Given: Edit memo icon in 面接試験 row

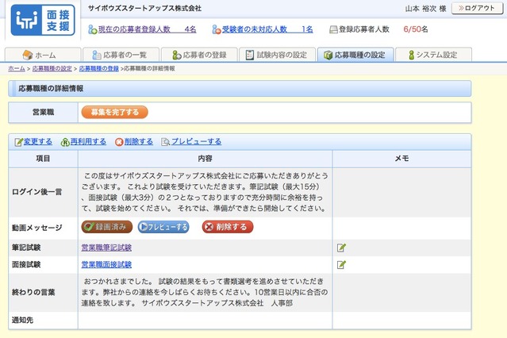Looking at the screenshot, I should 341,265.
